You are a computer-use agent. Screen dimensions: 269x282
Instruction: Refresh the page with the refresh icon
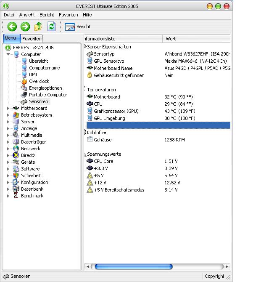51,27
